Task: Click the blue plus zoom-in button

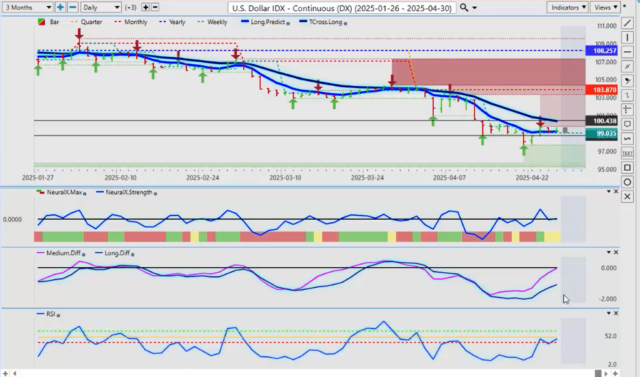Action: pyautogui.click(x=60, y=7)
